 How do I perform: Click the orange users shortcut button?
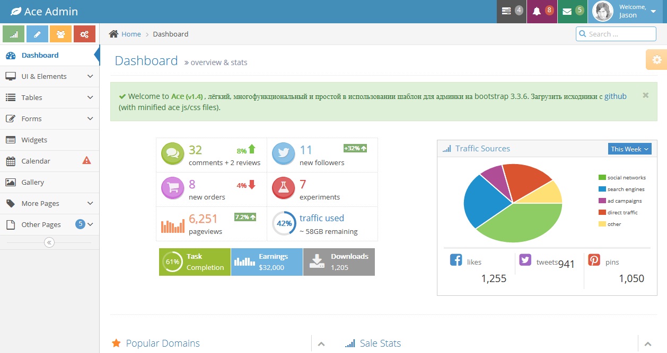tap(60, 34)
